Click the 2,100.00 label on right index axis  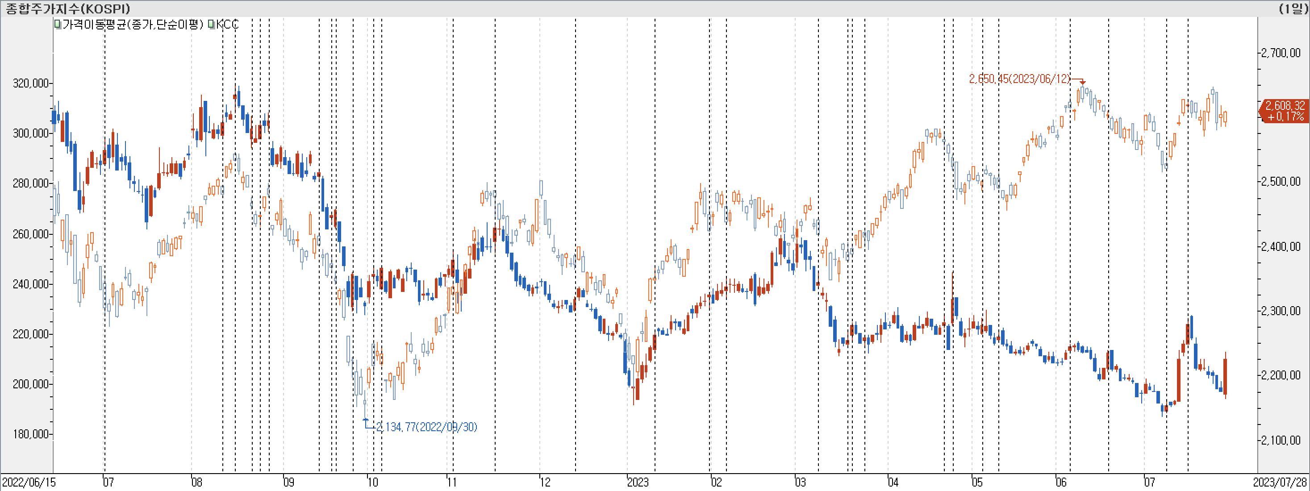pos(1281,440)
